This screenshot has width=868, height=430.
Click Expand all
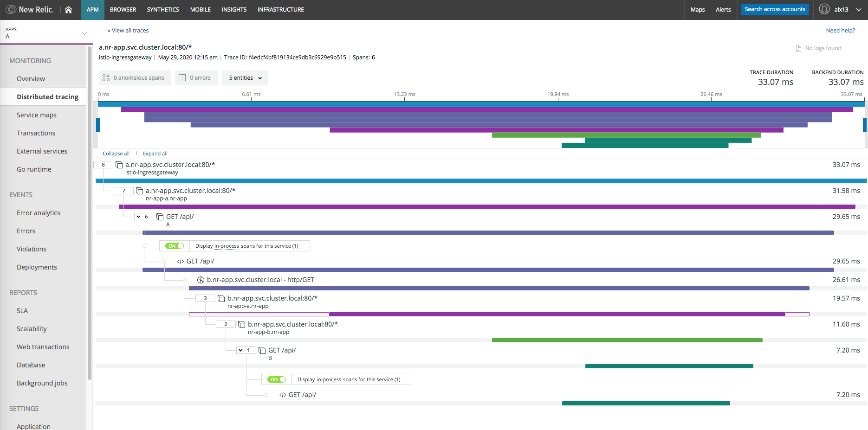click(155, 154)
